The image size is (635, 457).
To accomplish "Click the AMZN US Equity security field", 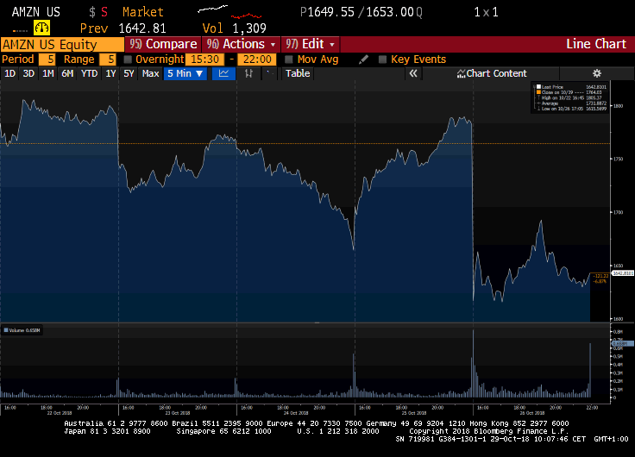I will [62, 44].
